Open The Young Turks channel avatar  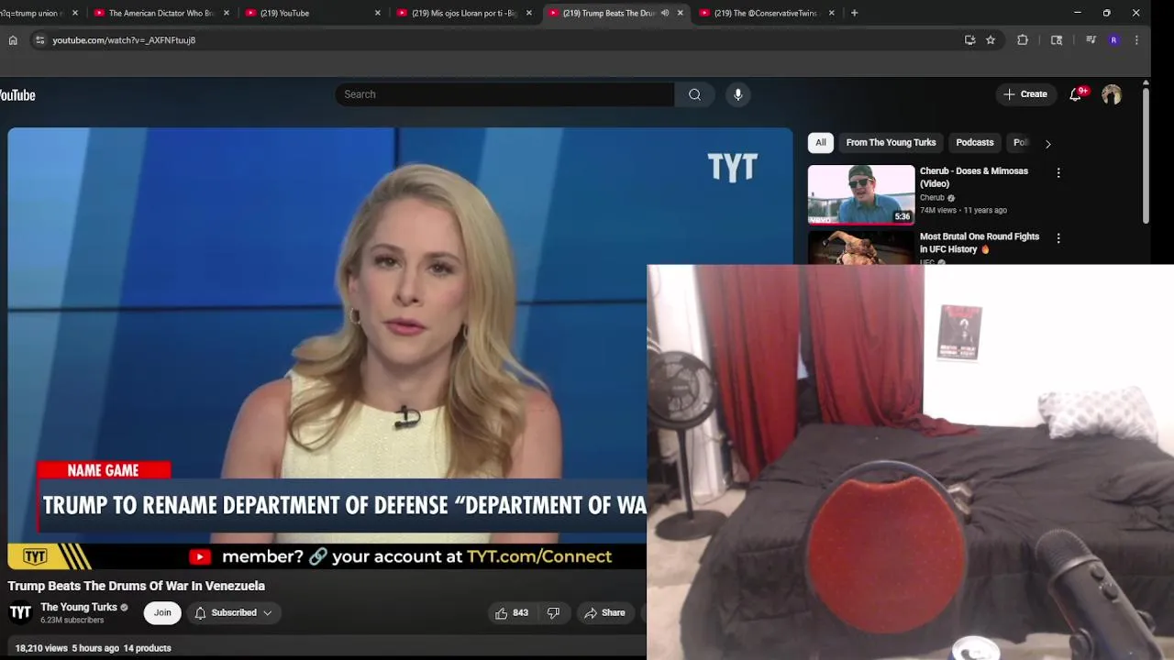click(20, 612)
